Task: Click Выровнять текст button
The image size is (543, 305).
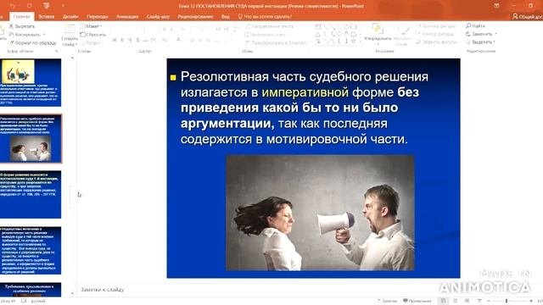Action: click(x=266, y=35)
